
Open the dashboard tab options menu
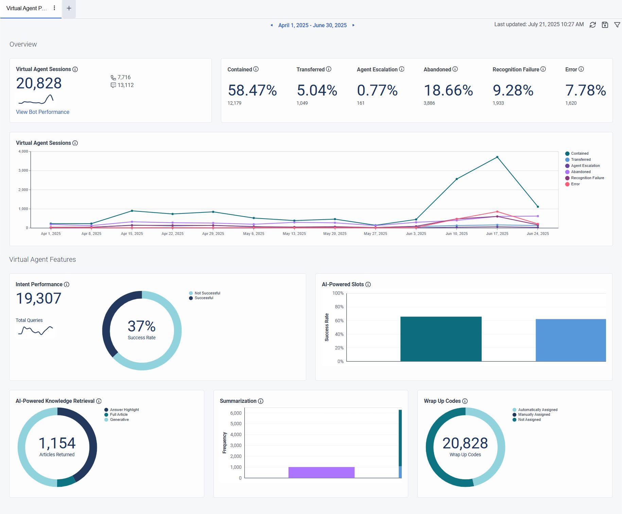point(54,8)
